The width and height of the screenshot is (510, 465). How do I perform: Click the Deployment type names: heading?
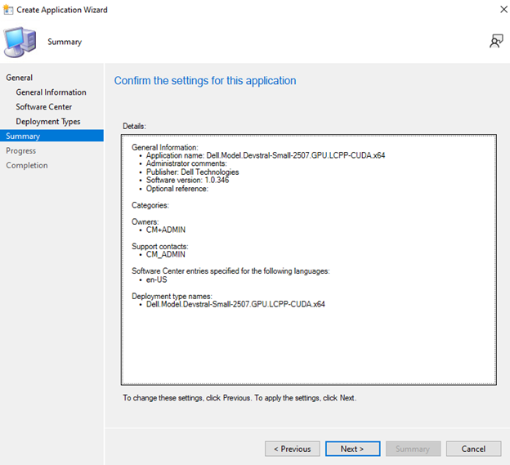pyautogui.click(x=172, y=296)
